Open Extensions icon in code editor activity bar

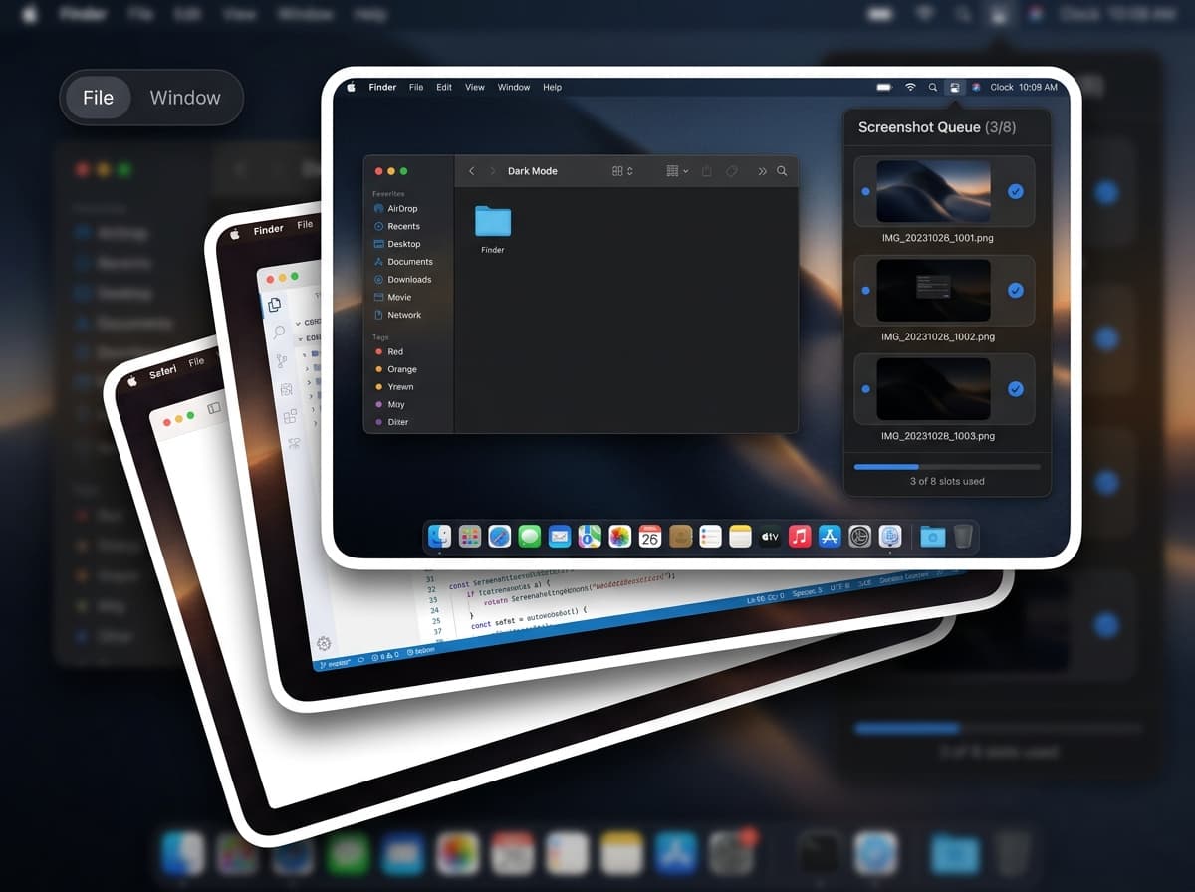click(290, 416)
